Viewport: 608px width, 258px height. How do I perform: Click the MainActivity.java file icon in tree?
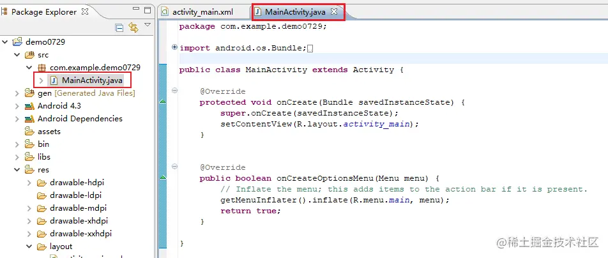[54, 80]
